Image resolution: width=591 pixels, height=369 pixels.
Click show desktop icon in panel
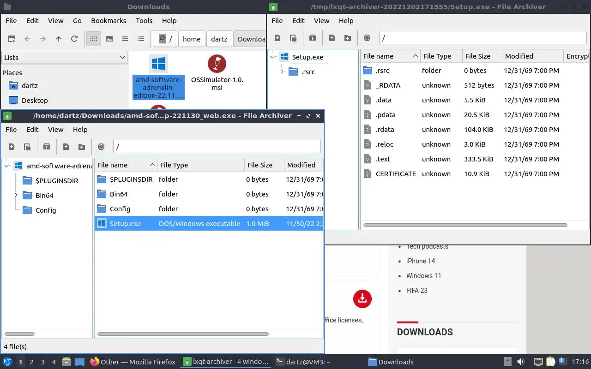(x=79, y=362)
